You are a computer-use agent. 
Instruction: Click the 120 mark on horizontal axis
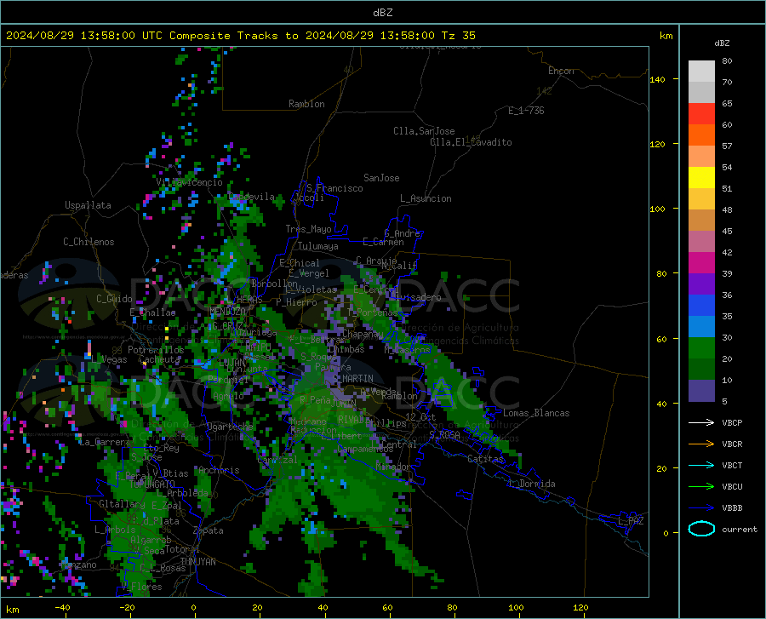tap(580, 607)
